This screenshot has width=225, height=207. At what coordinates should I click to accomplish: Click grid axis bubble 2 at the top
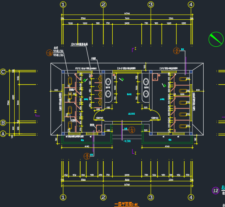pos(103,5)
